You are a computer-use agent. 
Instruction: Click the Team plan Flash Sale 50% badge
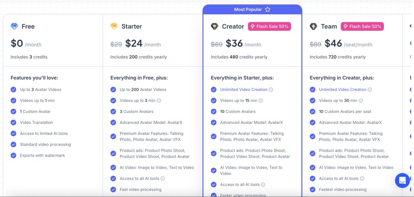[x=362, y=26]
